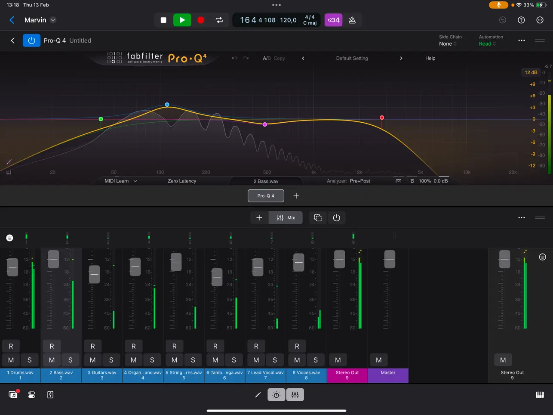Image resolution: width=553 pixels, height=415 pixels.
Task: Select the count-in 1234 icon
Action: coord(333,20)
